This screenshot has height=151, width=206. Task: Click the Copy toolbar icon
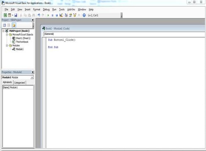click(x=25, y=15)
